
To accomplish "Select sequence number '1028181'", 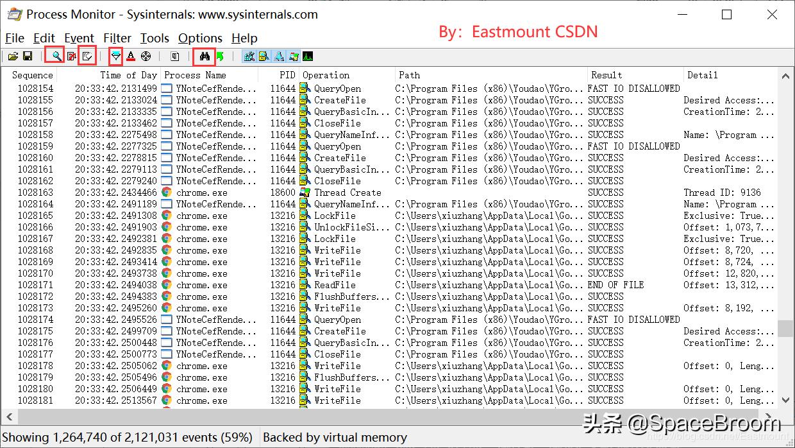I will coord(35,401).
